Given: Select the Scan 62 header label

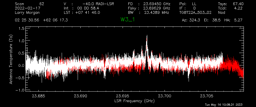Looking at the screenshot, I should click(29, 4).
